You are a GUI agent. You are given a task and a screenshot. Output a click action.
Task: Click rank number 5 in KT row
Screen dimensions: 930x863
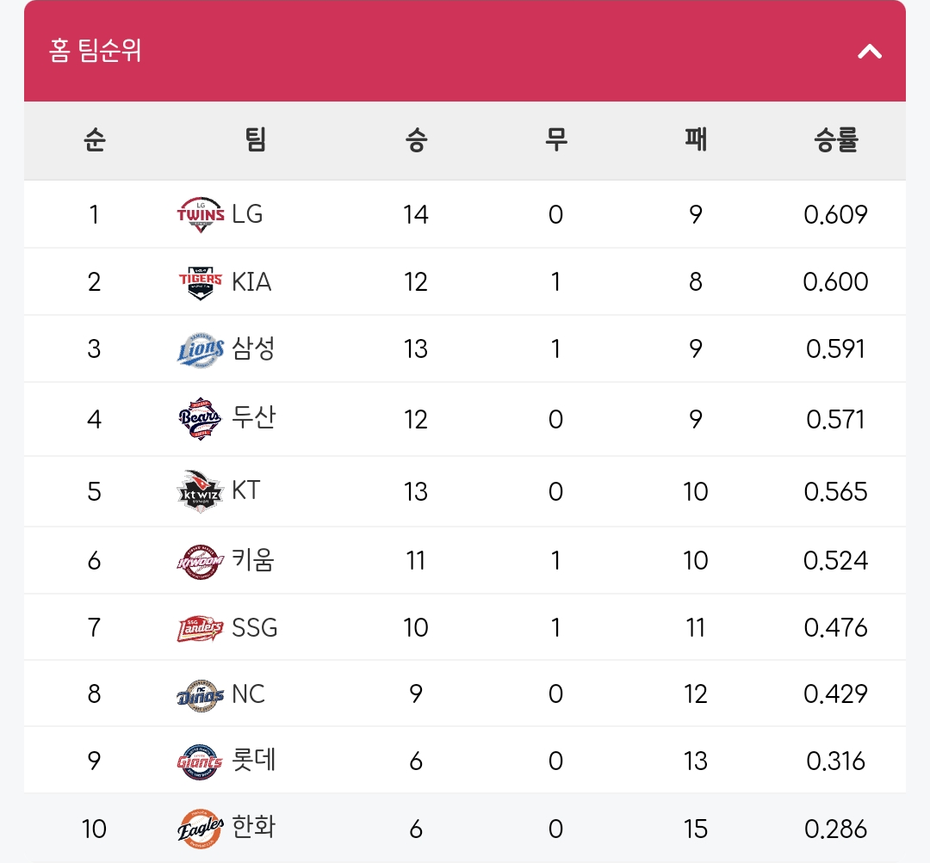click(95, 492)
